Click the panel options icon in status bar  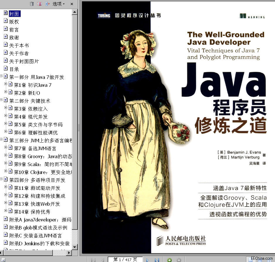click(3, 260)
